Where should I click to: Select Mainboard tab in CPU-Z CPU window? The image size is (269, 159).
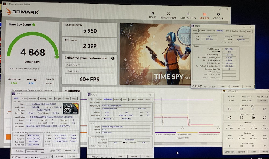[x=33, y=98]
